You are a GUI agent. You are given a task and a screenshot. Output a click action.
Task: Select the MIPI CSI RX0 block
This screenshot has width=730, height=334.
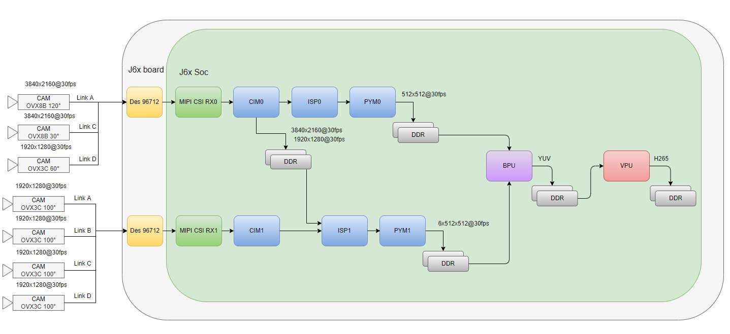point(198,102)
